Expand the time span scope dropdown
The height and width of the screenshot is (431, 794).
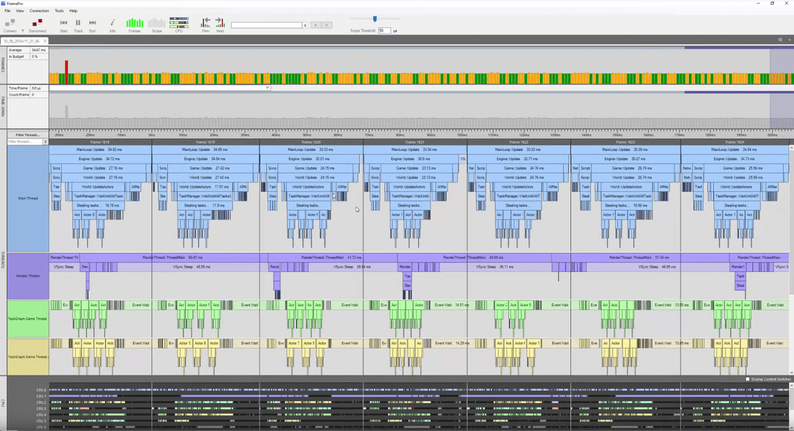click(267, 88)
